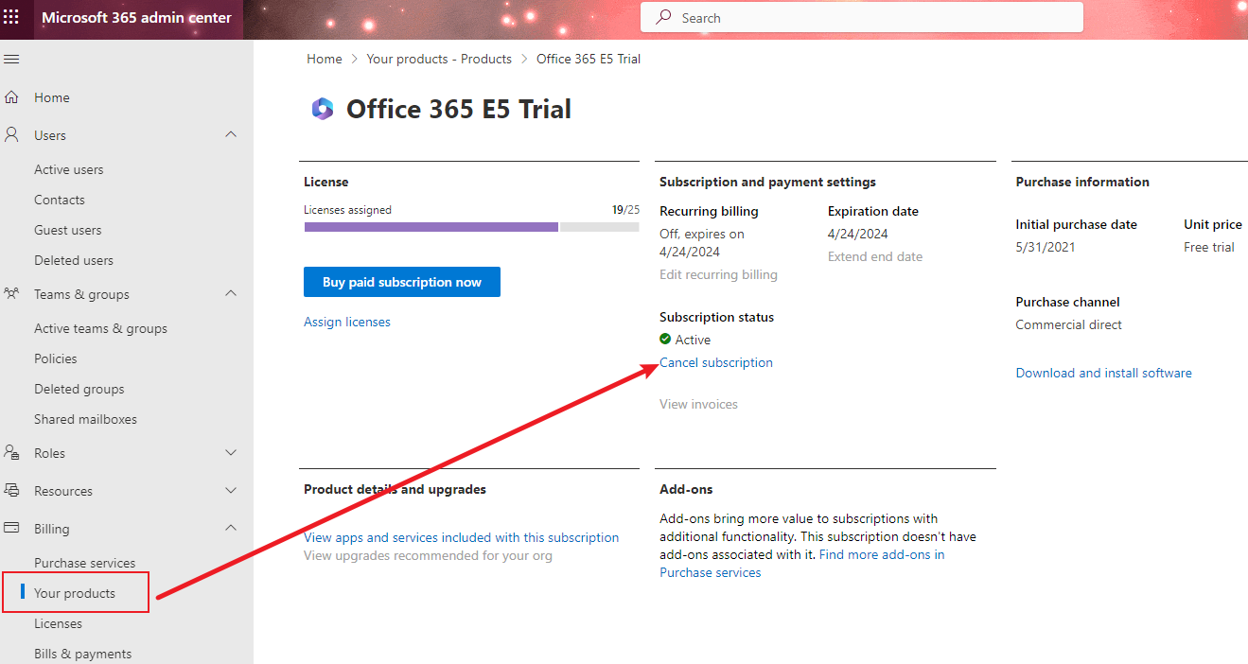Open Active users in sidebar
Image resolution: width=1248 pixels, height=664 pixels.
[69, 169]
